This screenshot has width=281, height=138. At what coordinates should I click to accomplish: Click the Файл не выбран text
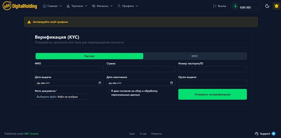68,97
